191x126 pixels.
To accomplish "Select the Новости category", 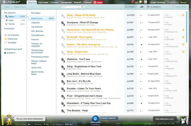I will (x=35, y=40).
